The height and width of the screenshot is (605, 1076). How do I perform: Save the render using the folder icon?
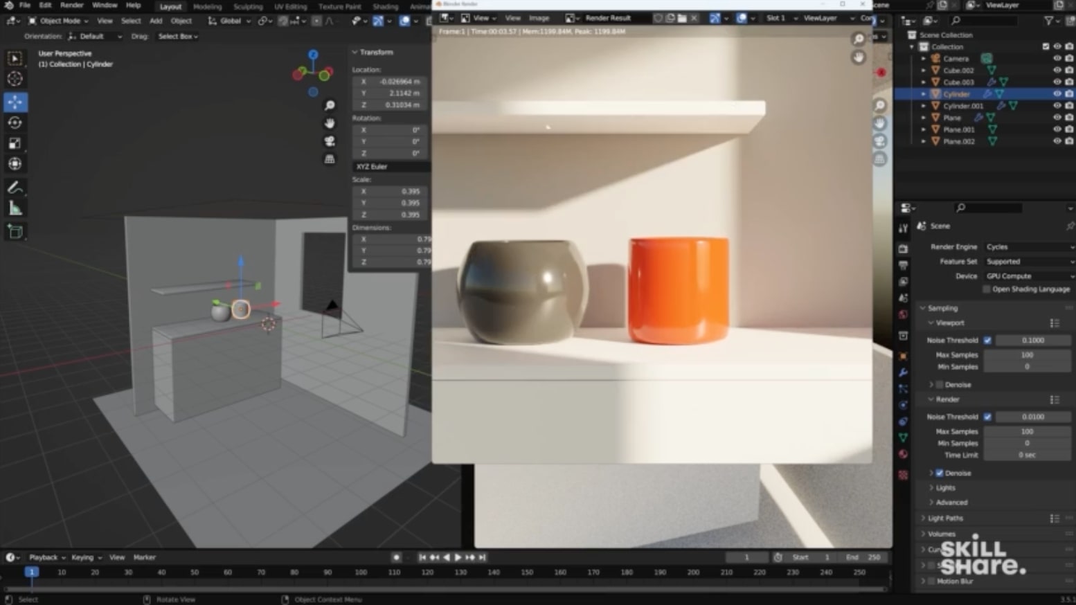coord(683,18)
